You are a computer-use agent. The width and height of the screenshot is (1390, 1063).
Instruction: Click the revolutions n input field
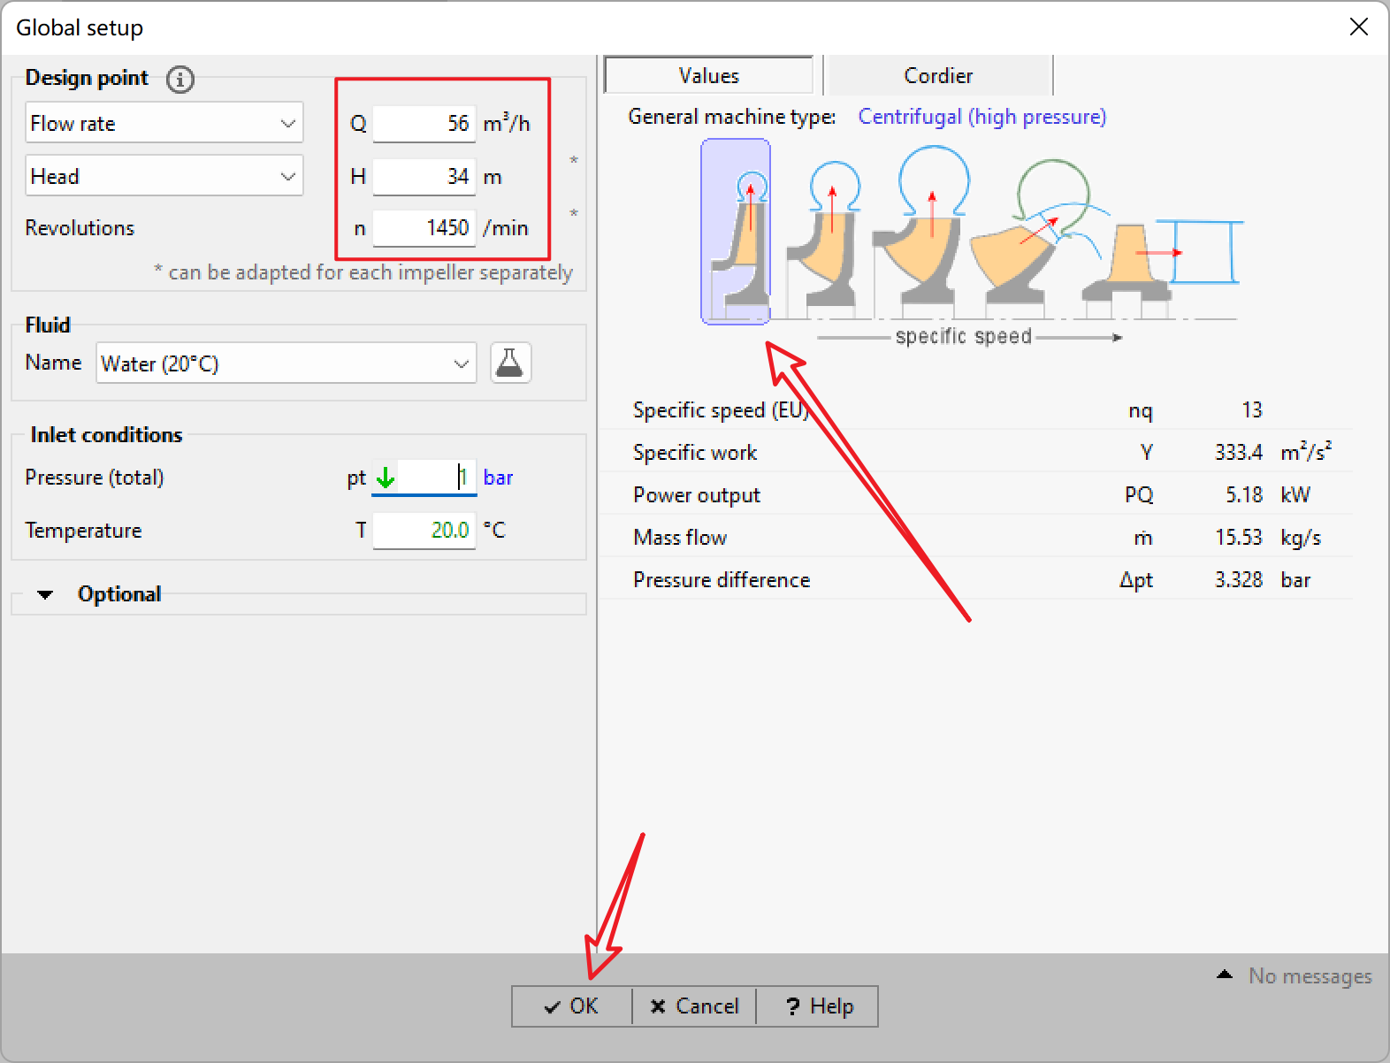pos(424,228)
